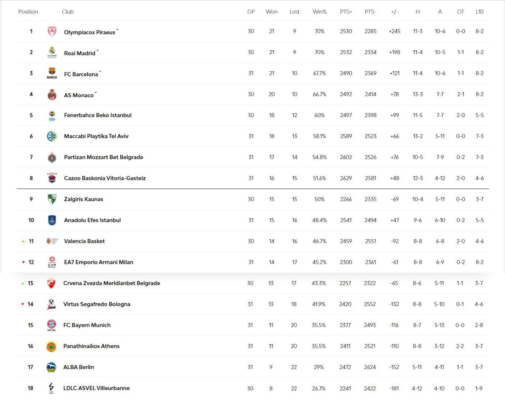The width and height of the screenshot is (505, 400).
Task: Click the Club column header
Action: coord(68,12)
